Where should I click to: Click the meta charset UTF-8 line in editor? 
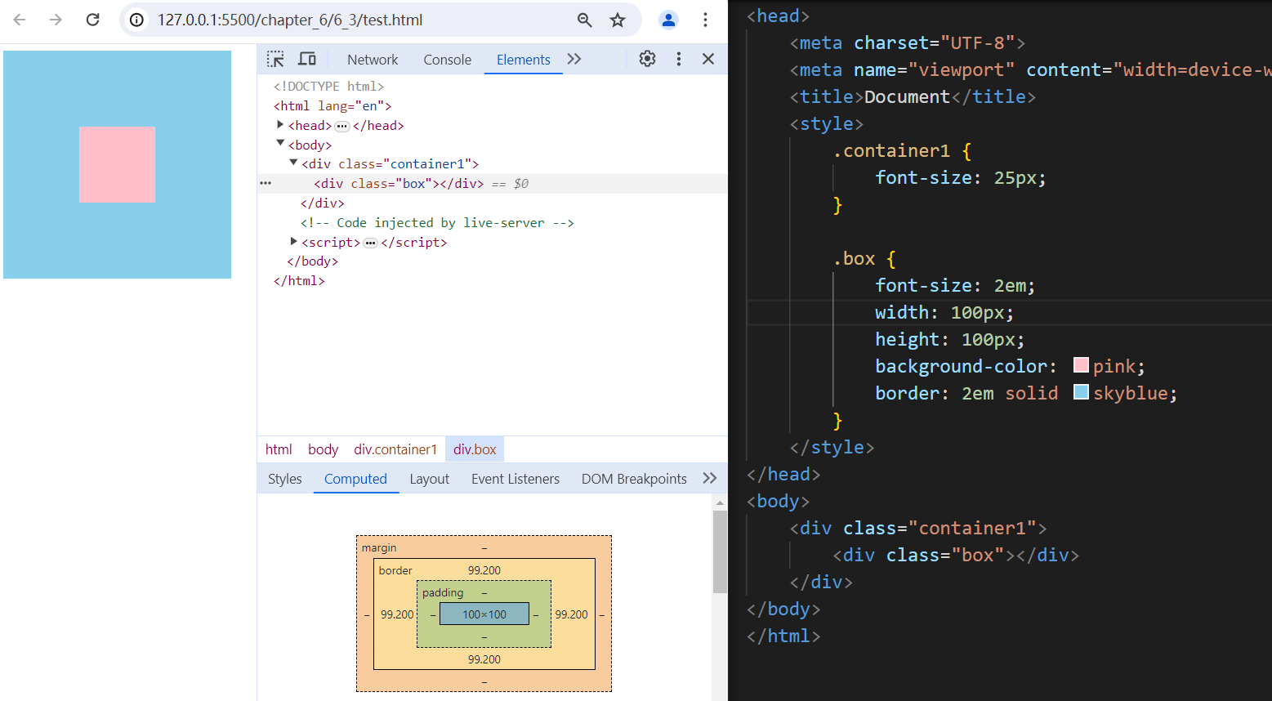(907, 42)
